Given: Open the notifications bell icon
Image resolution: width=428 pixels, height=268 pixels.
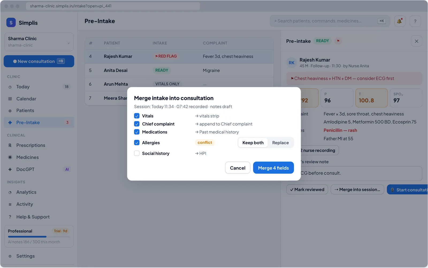Looking at the screenshot, I should 400,21.
